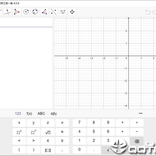Insert the square exponent template key
This screenshot has height=156, width=156.
19,132
